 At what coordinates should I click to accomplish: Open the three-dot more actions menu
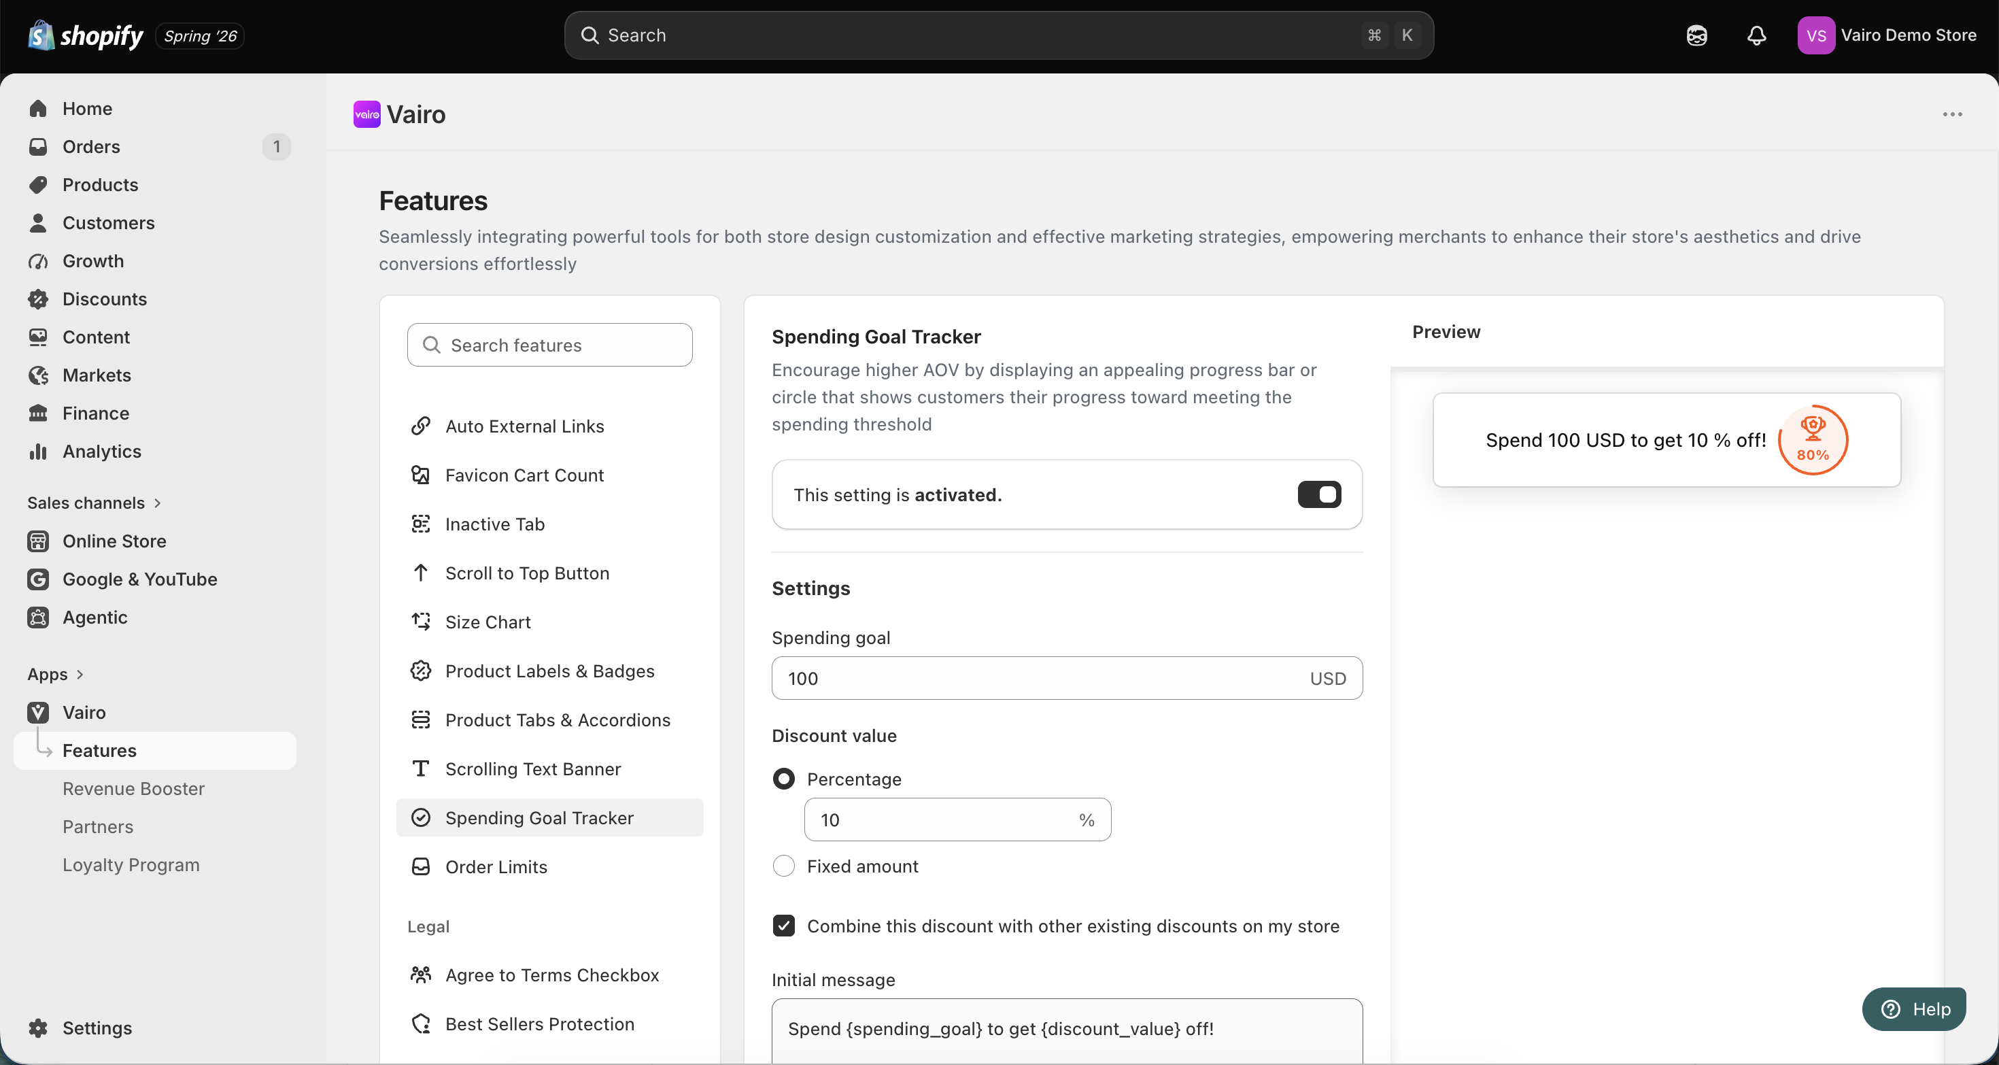pos(1953,114)
